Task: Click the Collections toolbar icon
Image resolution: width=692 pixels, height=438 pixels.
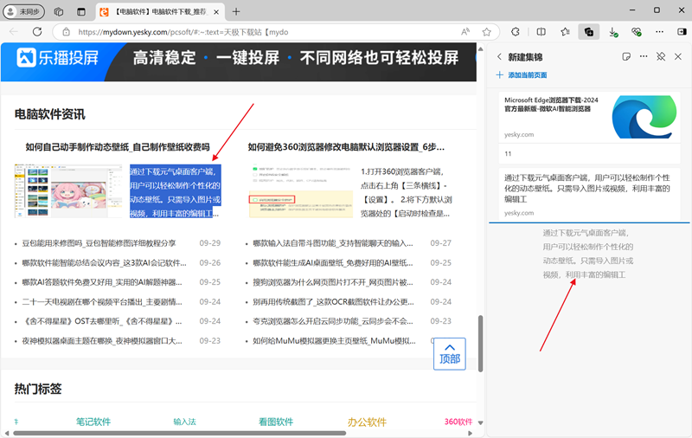Action: tap(588, 31)
